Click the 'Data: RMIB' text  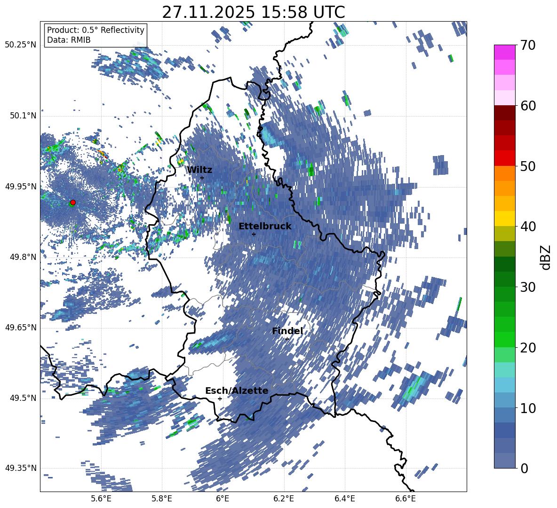[69, 40]
